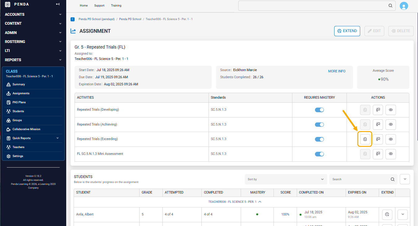
Task: Click the global search field at top
Action: tap(317, 6)
